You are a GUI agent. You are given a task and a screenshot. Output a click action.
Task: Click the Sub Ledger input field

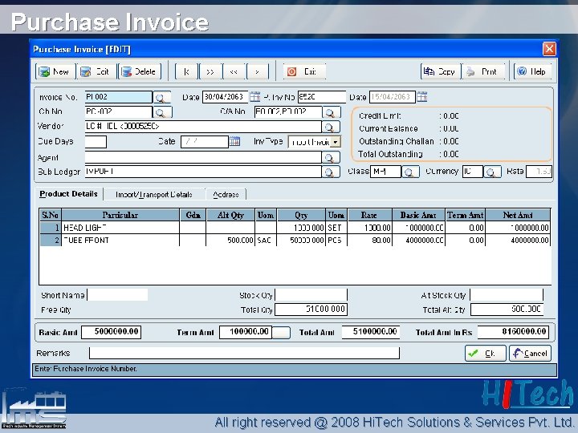click(203, 172)
